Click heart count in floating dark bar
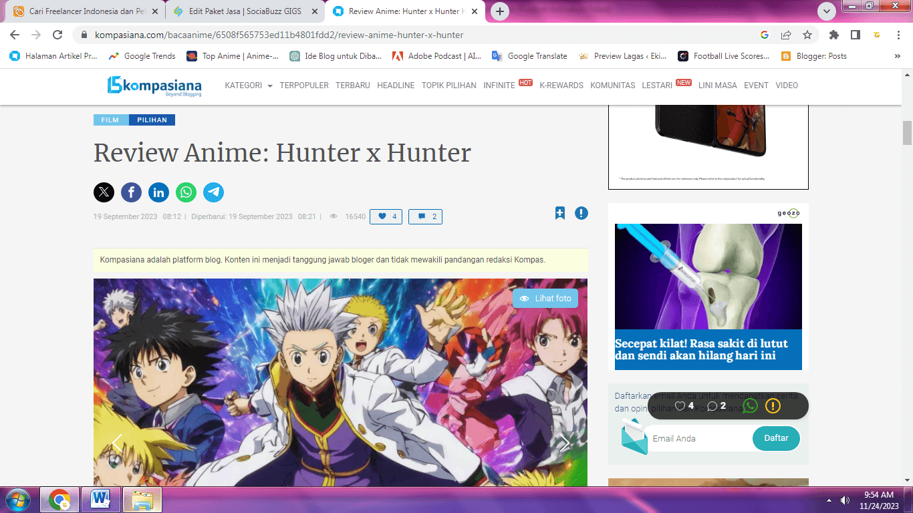This screenshot has width=913, height=513. tap(684, 405)
